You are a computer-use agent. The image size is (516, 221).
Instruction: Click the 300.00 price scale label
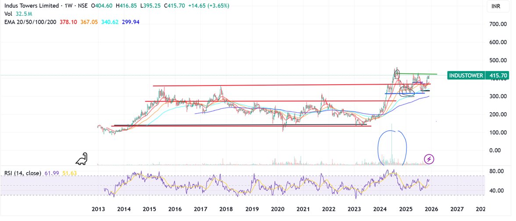pos(498,96)
